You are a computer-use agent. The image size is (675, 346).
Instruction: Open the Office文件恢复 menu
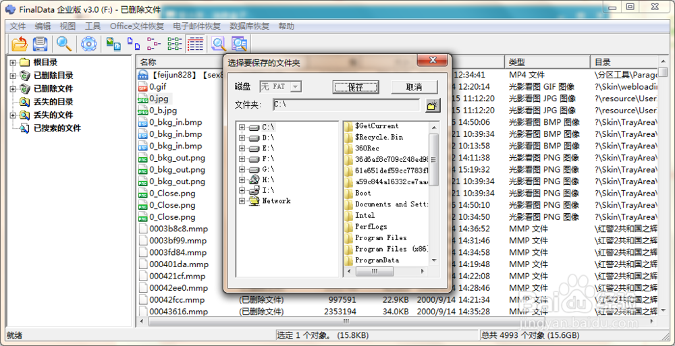137,26
